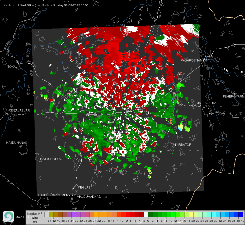Click the 'KISVÁRDA' city label

[167, 26]
